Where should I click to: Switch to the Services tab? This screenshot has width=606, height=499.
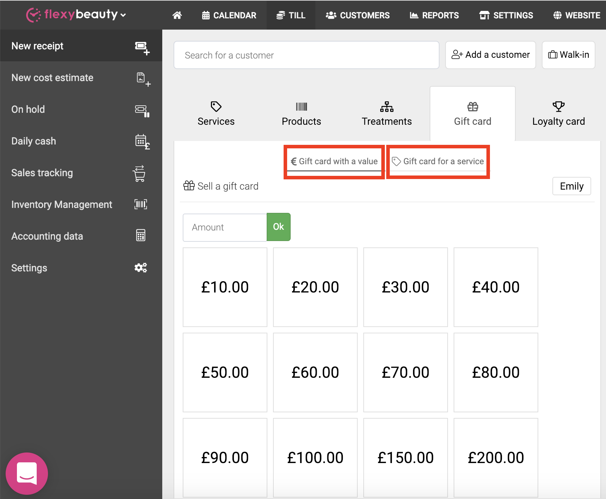coord(216,114)
